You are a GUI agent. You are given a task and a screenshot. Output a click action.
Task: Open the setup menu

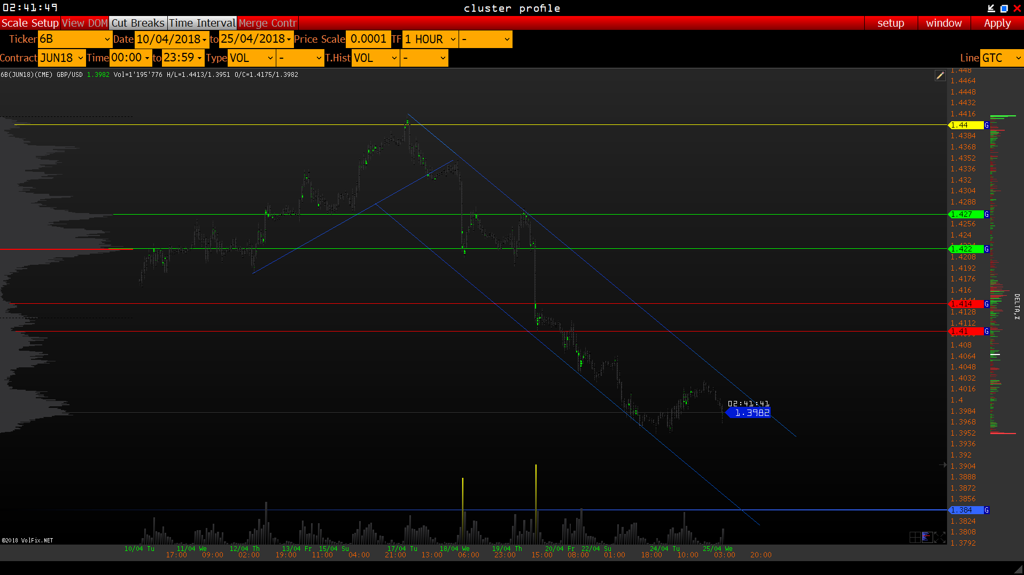coord(890,23)
